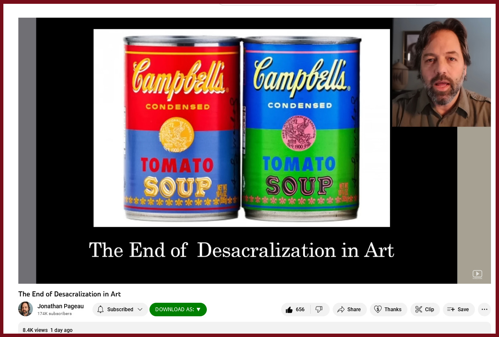Click the 174K subscribers text
499x337 pixels.
(54, 314)
